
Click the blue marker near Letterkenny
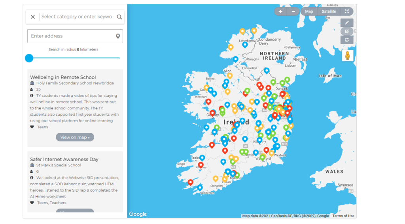(245, 45)
